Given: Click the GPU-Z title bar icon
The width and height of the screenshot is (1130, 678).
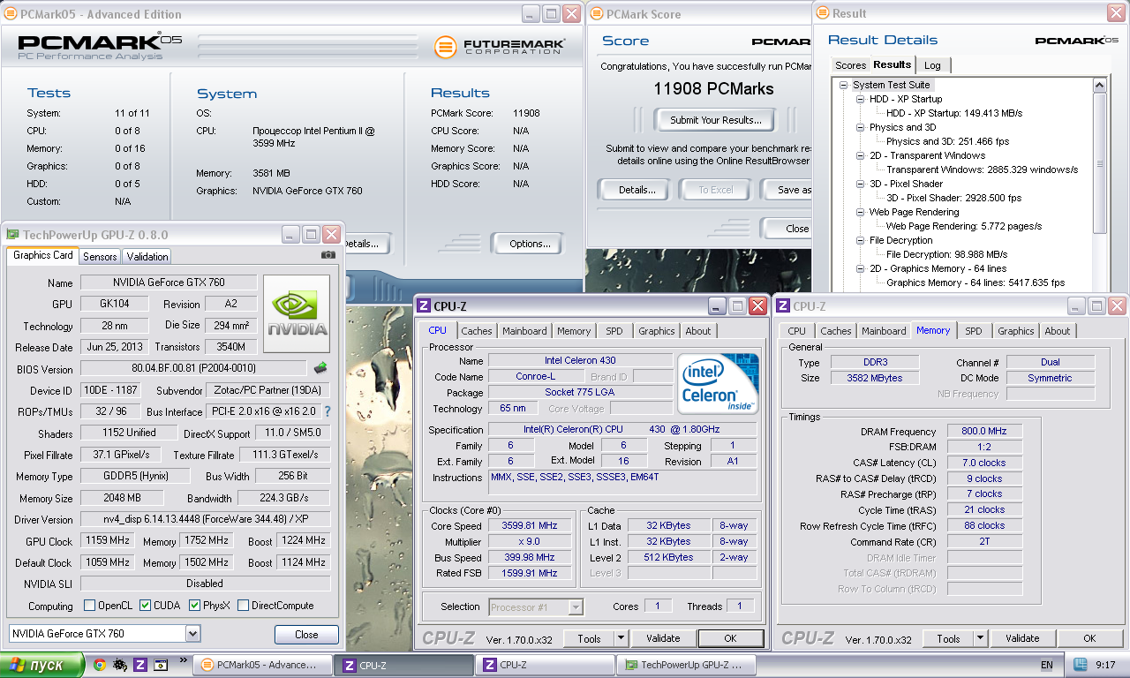Looking at the screenshot, I should click(12, 235).
